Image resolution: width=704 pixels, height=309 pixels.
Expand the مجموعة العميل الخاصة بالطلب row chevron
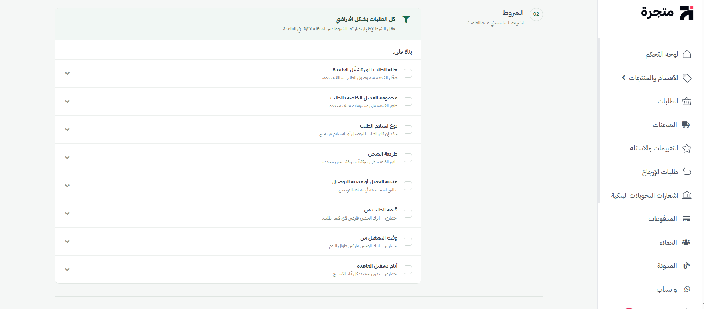[67, 102]
